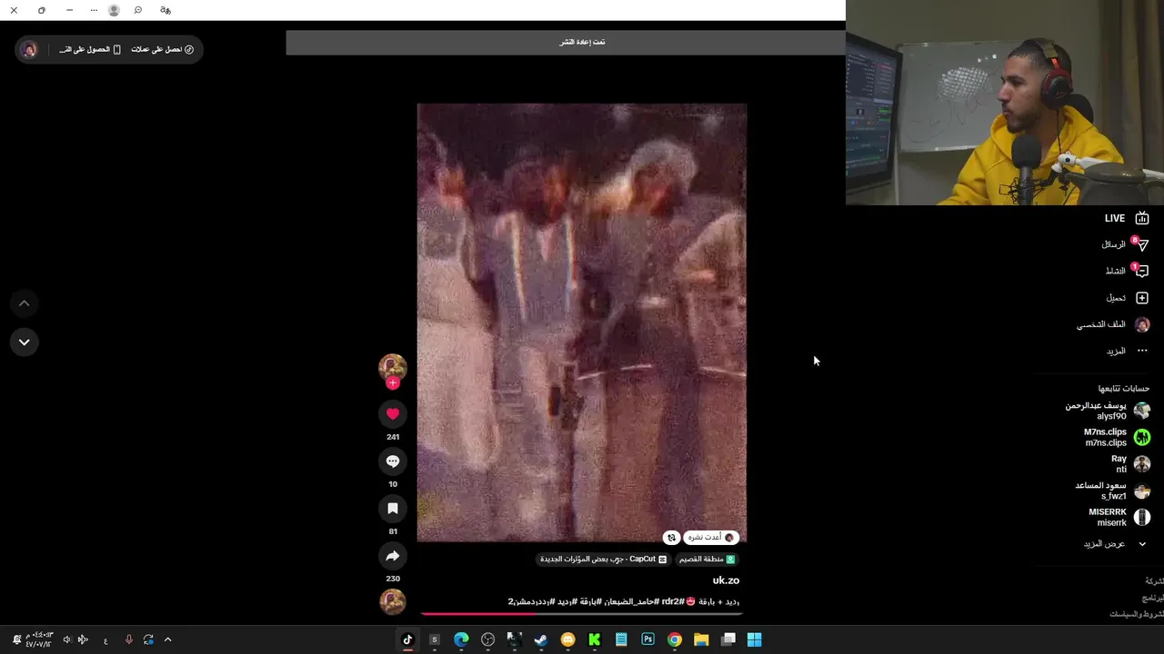Open File Explorer in taskbar
1164x654 pixels.
(x=701, y=639)
